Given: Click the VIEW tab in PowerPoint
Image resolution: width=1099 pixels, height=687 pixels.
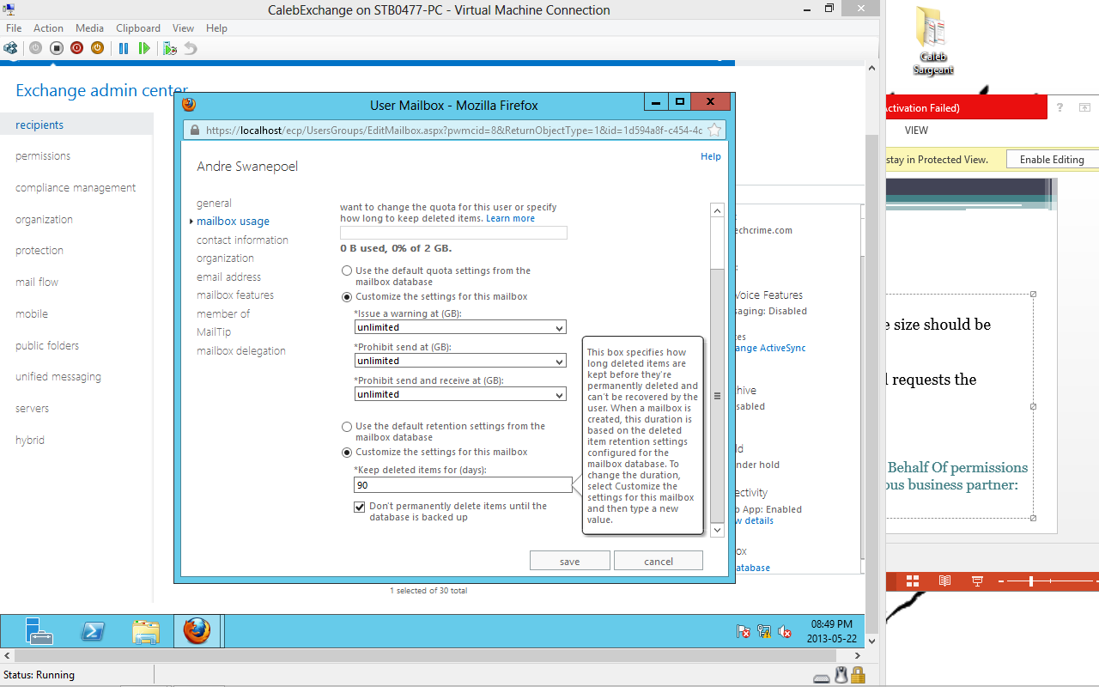Looking at the screenshot, I should [x=916, y=131].
